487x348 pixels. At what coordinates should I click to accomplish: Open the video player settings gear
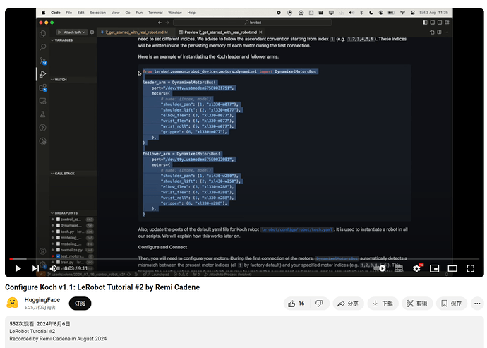(416, 268)
